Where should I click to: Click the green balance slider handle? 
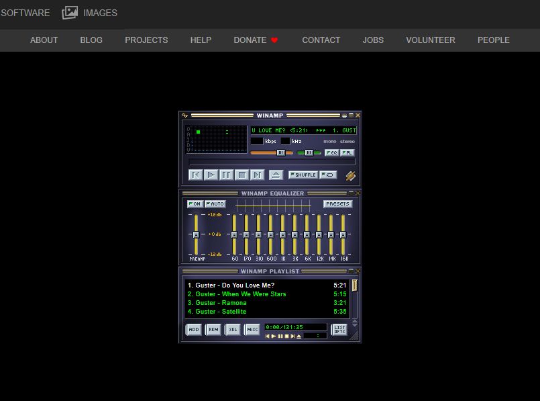[309, 152]
